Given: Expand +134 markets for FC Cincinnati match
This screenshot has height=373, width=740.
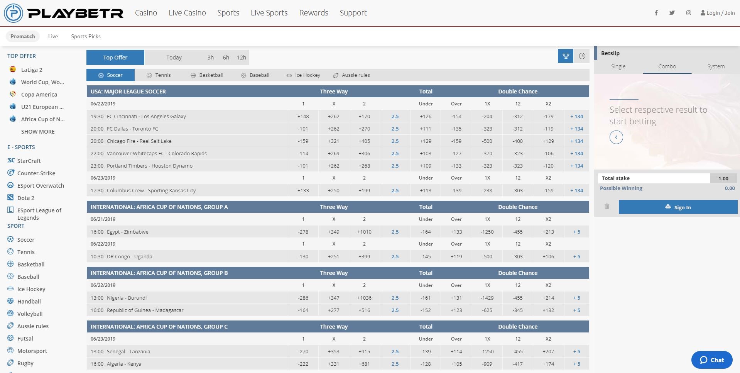Looking at the screenshot, I should tap(577, 116).
